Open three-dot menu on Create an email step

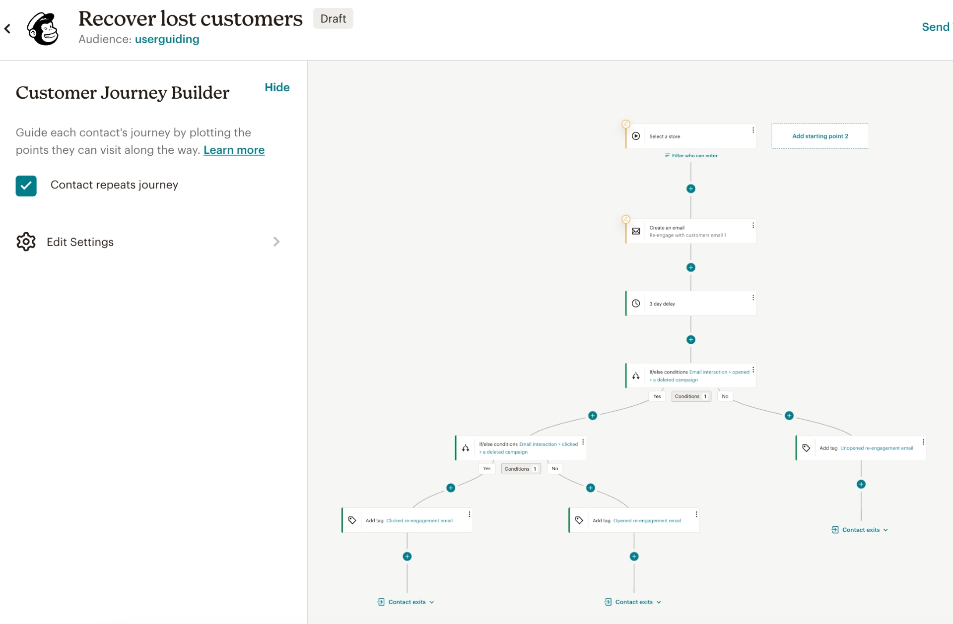pyautogui.click(x=753, y=225)
